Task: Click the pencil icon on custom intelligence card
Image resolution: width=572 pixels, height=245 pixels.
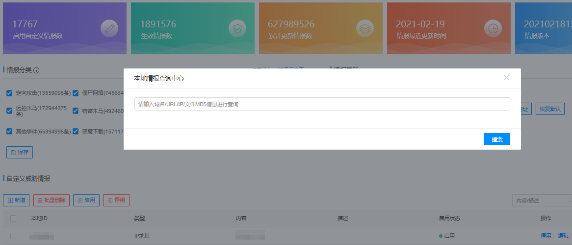Action: click(x=109, y=28)
